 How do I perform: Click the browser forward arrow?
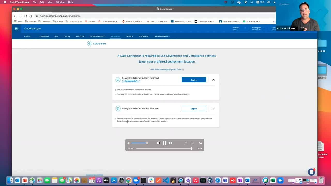[x=20, y=16]
